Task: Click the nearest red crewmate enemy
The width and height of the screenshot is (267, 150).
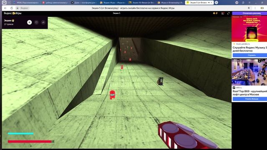Action: [112, 95]
